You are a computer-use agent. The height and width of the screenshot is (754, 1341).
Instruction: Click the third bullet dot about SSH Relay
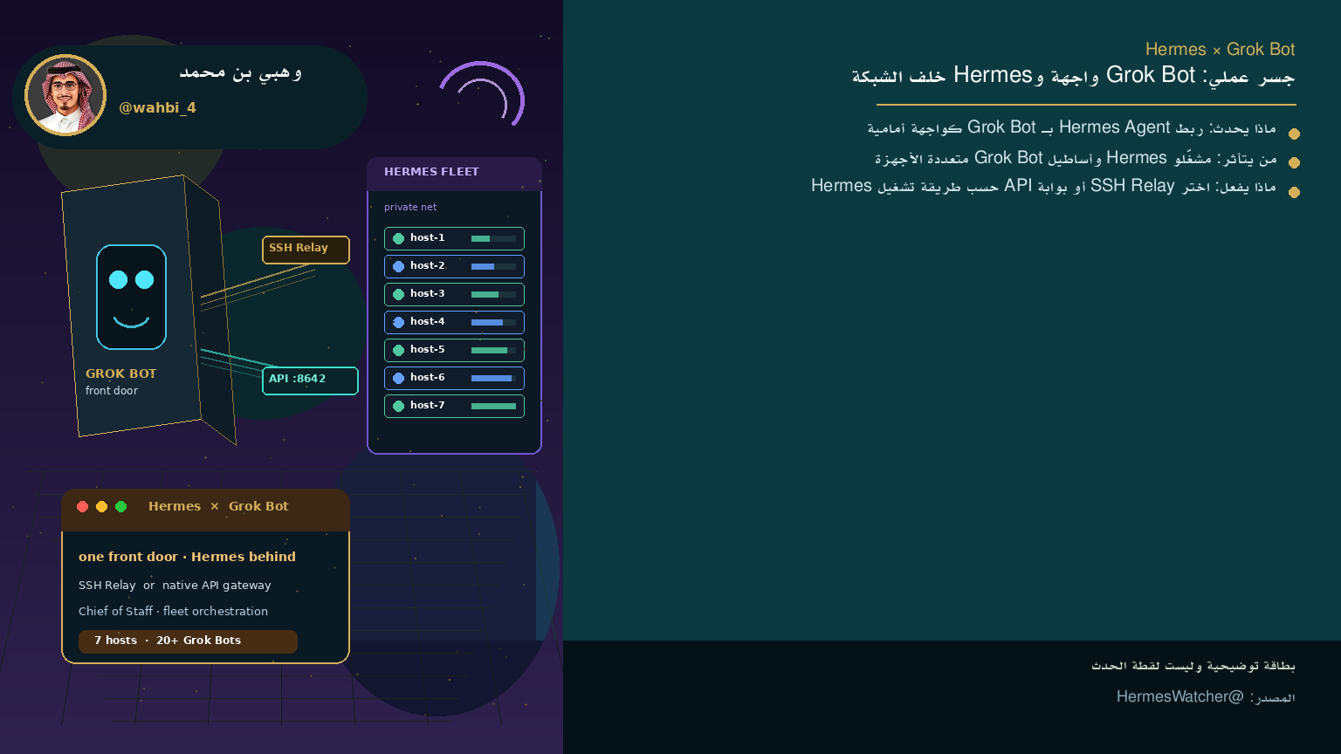pos(1294,192)
